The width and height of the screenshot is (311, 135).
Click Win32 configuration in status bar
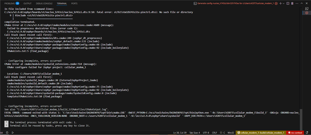pyautogui.click(x=231, y=133)
